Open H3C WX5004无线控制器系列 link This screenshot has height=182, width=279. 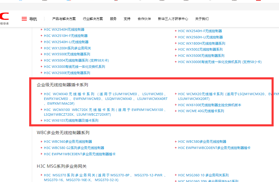pyautogui.click(x=76, y=60)
